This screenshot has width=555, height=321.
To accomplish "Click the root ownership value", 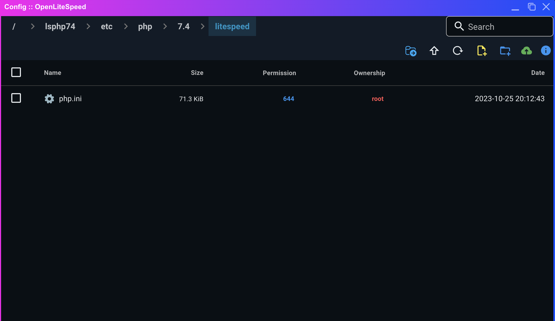I will 378,99.
